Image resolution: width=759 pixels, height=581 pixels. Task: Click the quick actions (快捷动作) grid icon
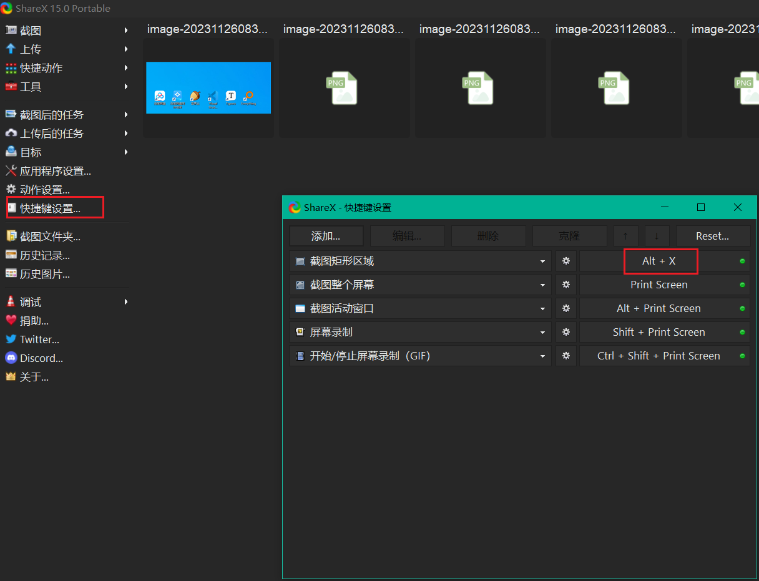[11, 67]
